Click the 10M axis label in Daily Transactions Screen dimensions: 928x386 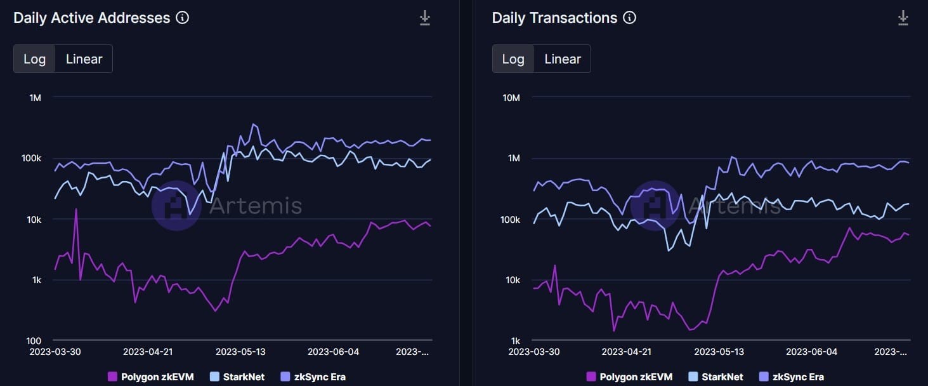(511, 98)
